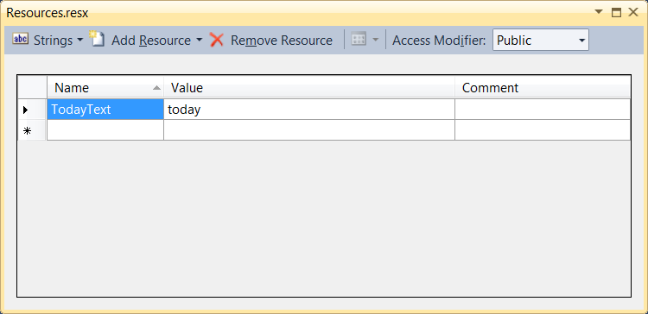Click the Value column header
The image size is (648, 314).
(x=309, y=87)
